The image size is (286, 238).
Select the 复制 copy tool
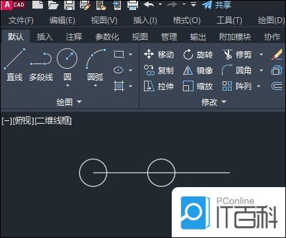point(159,70)
